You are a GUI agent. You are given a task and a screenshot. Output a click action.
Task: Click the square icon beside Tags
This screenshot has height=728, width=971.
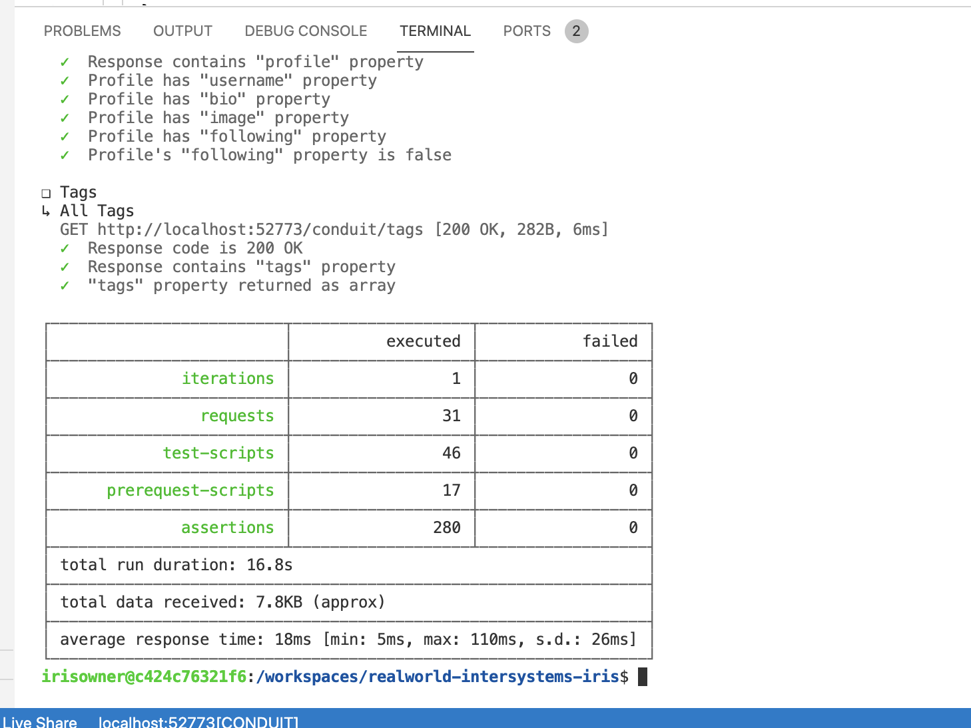46,193
